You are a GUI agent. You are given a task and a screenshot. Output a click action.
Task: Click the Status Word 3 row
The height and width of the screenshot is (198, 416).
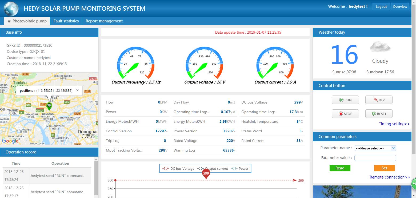tap(272, 131)
